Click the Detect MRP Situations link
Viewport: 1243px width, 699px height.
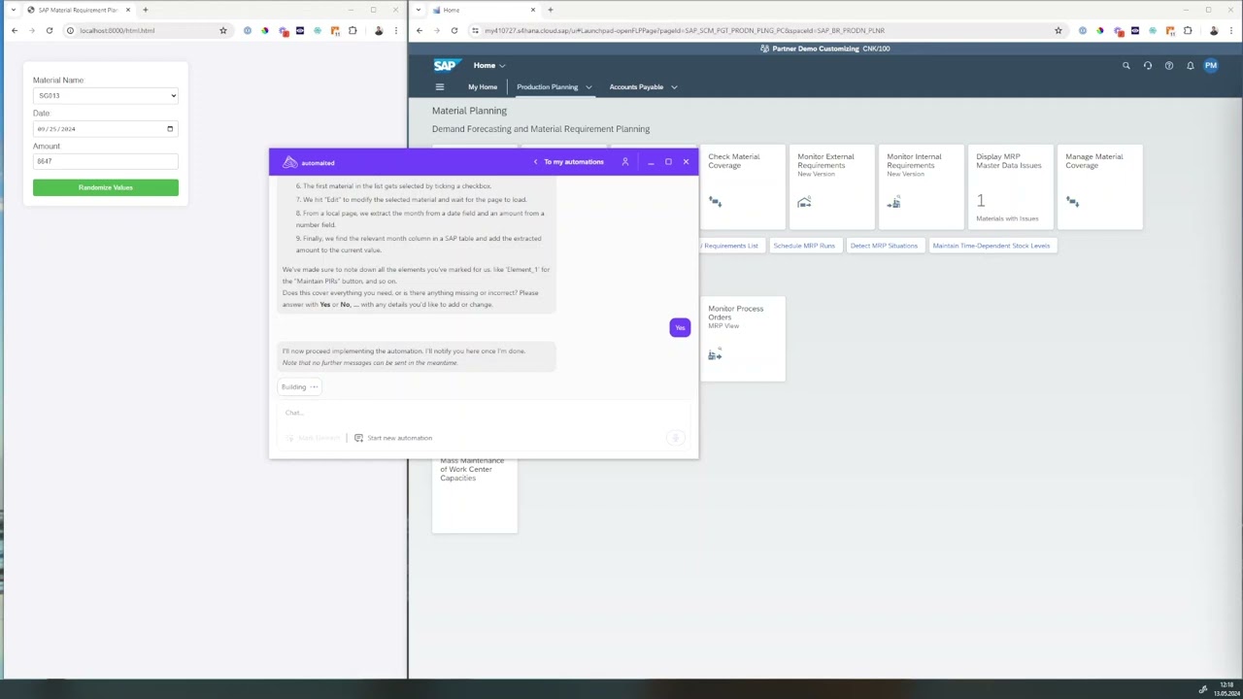pos(884,246)
